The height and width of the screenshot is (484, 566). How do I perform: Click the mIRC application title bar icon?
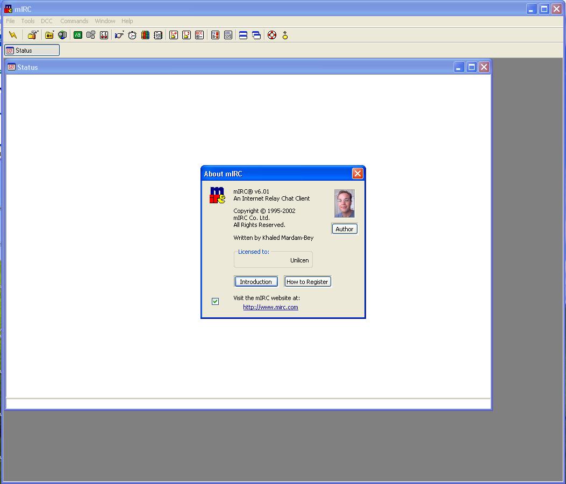8,9
